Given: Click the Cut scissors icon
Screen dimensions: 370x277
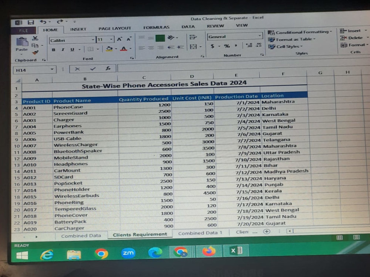Looking at the screenshot, I should pyautogui.click(x=35, y=38).
